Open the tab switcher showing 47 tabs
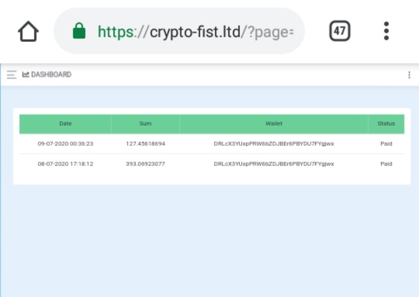 click(x=339, y=31)
